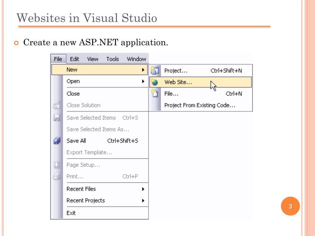Select Project From Existing Code...
The image size is (315, 236).
coord(201,105)
